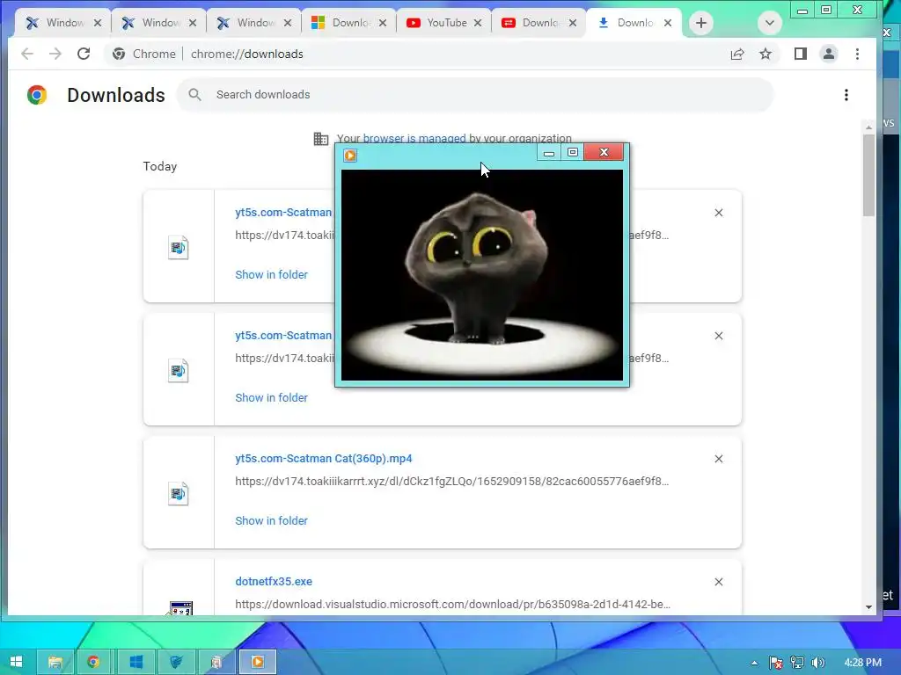Reload the downloads page
901x675 pixels.
84,54
